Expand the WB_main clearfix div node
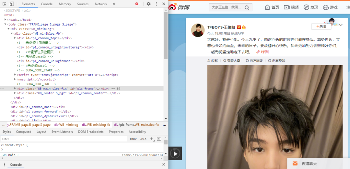Viewport: 350px width, 169px height. point(15,89)
